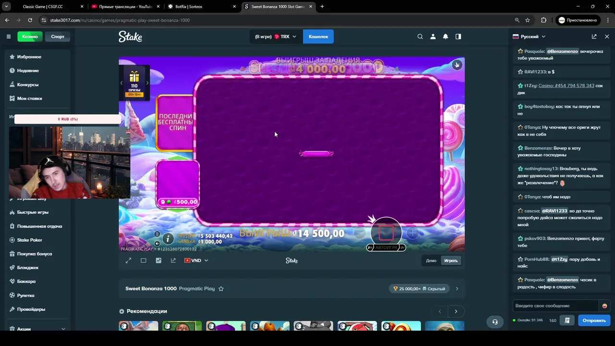The height and width of the screenshot is (346, 615).
Task: Open the 110 призы gift promotion
Action: (134, 82)
